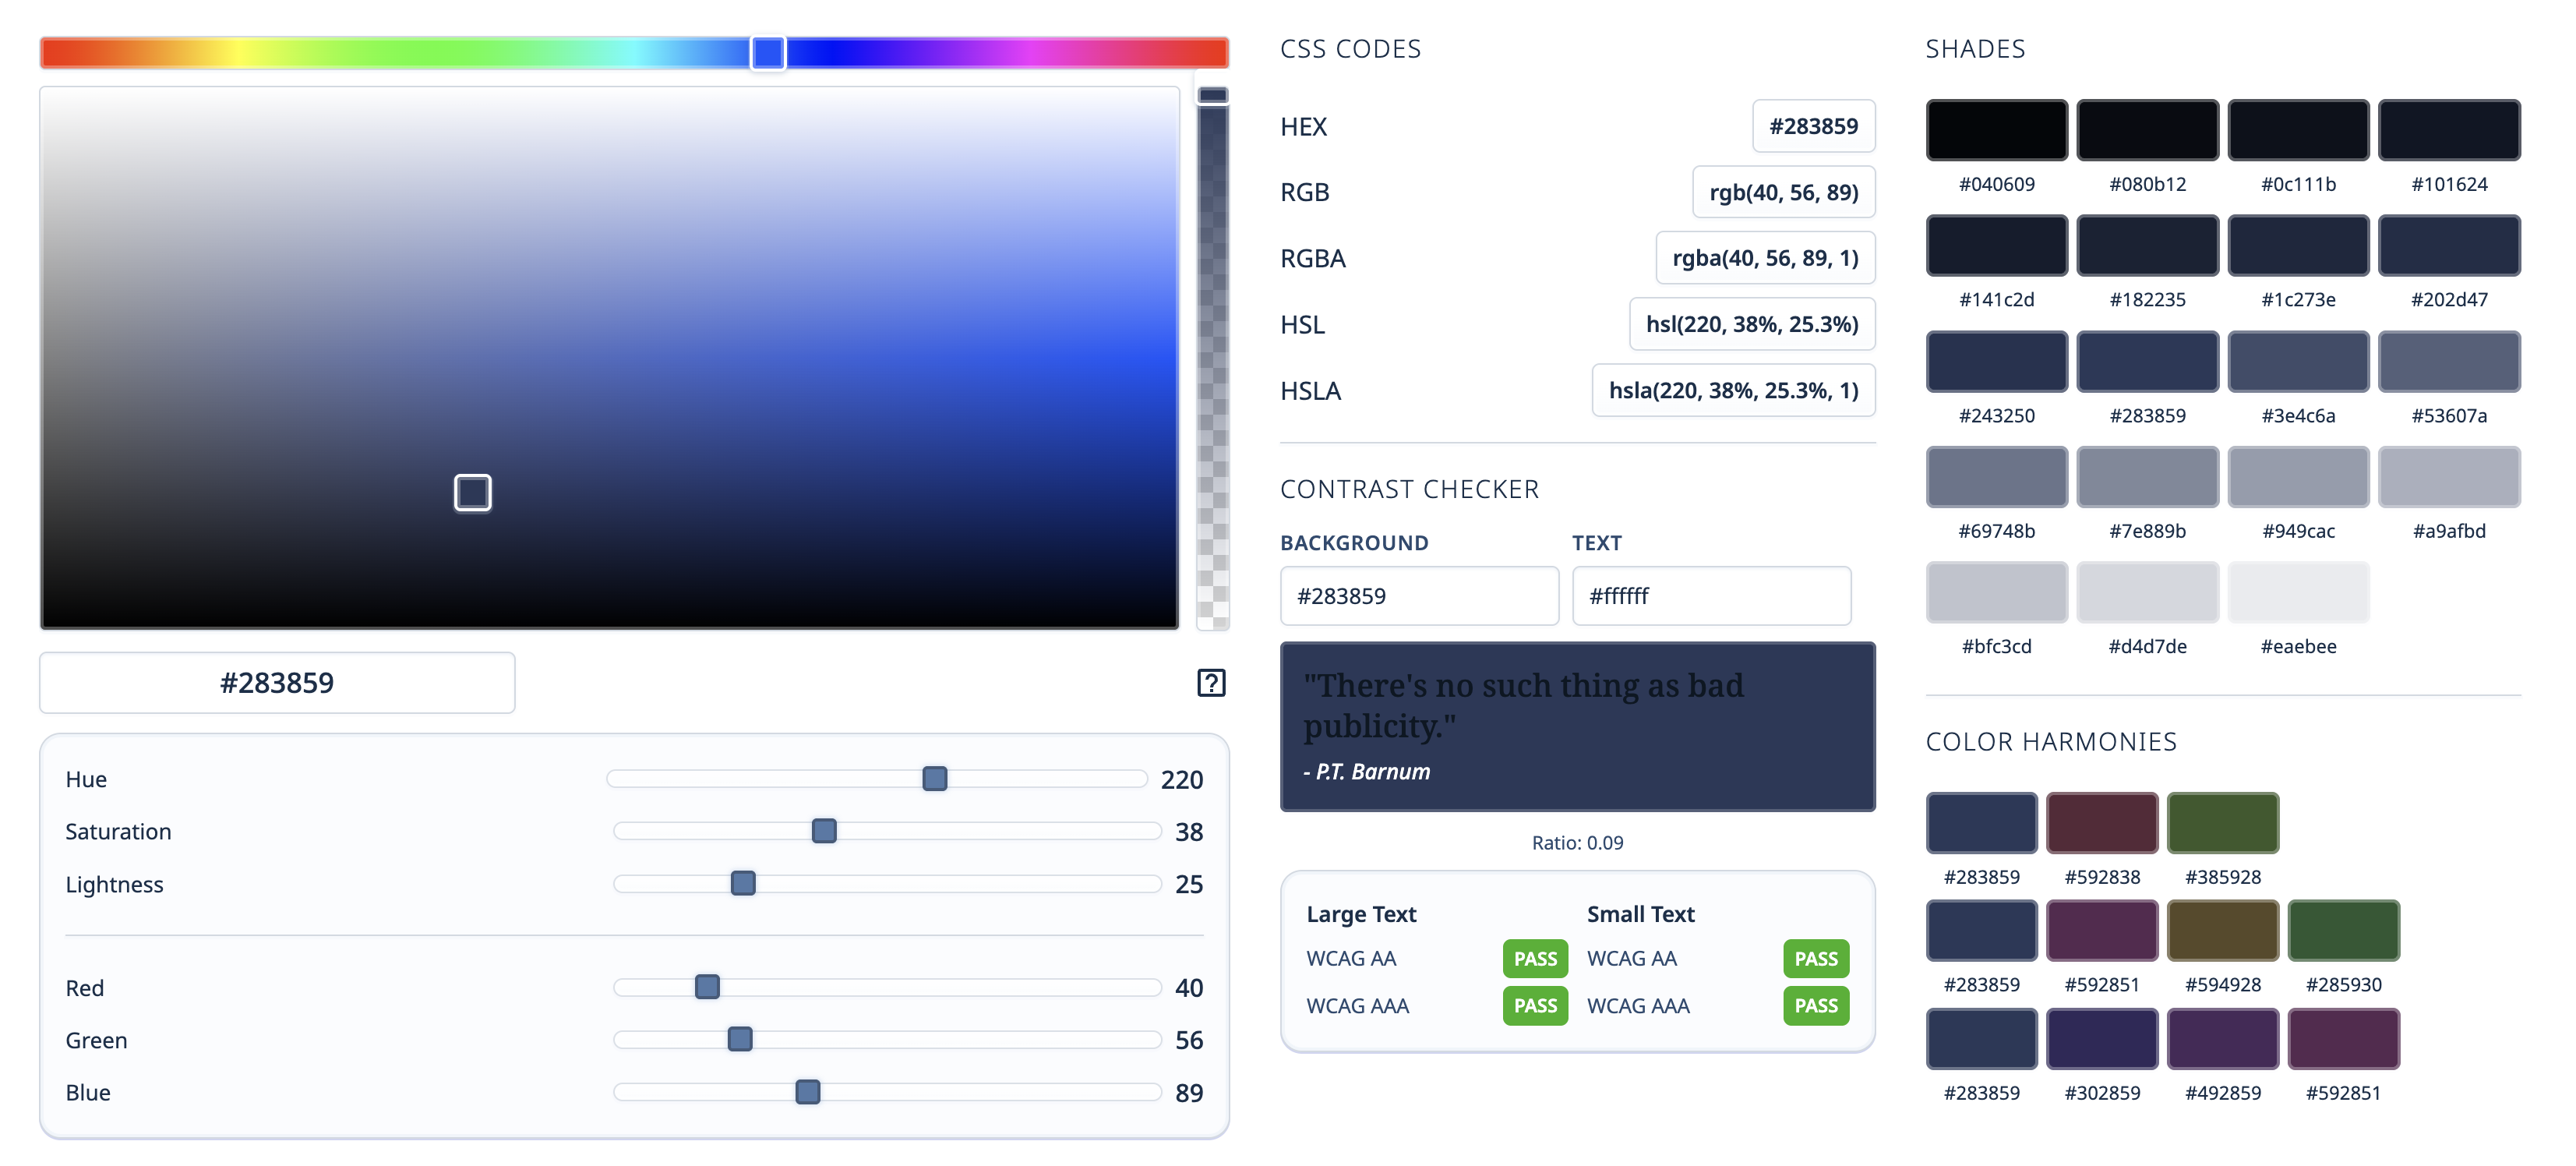Image resolution: width=2576 pixels, height=1166 pixels.
Task: Select the #53607a shade swatch
Action: pos(2448,362)
